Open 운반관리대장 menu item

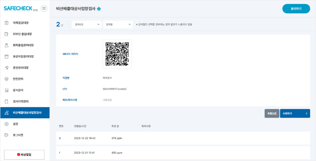[x=25, y=68]
